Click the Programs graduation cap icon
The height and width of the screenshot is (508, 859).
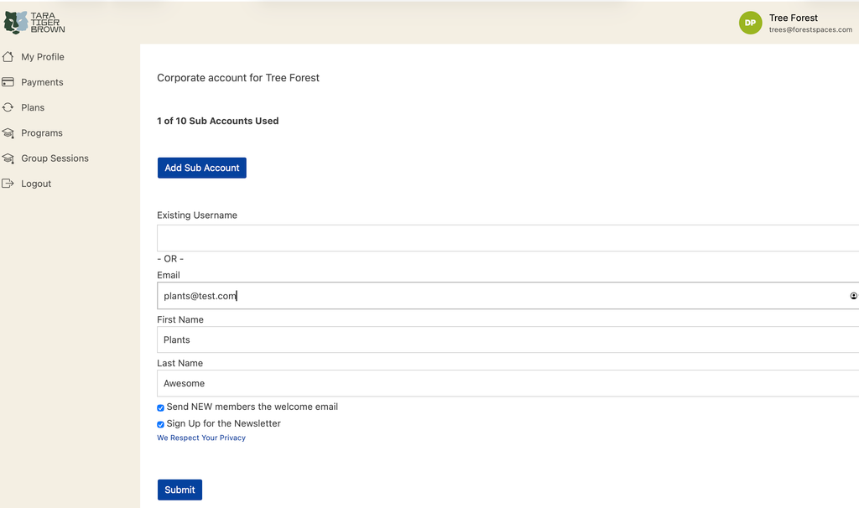(x=8, y=133)
